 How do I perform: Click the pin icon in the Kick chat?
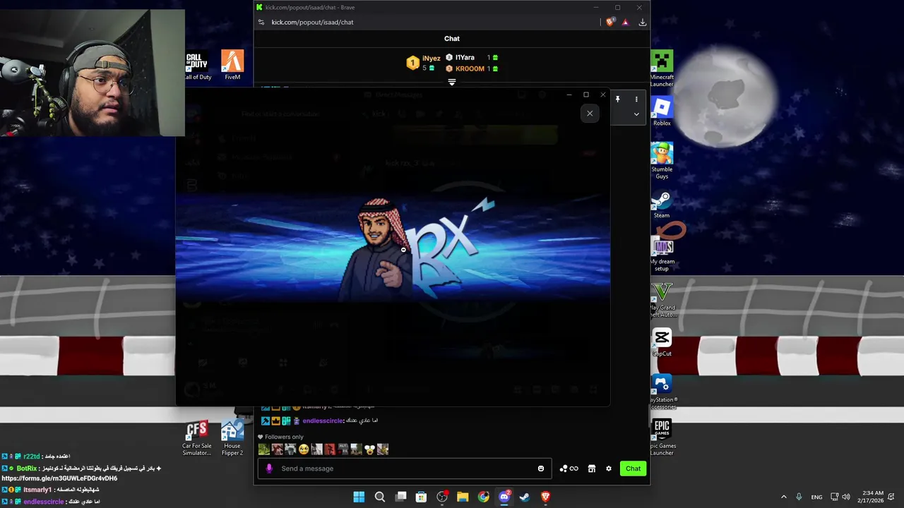click(617, 99)
